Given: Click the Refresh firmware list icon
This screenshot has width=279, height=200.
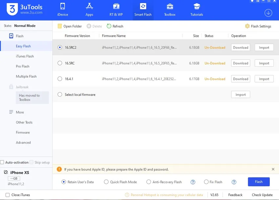Looking at the screenshot, I should coord(109,26).
